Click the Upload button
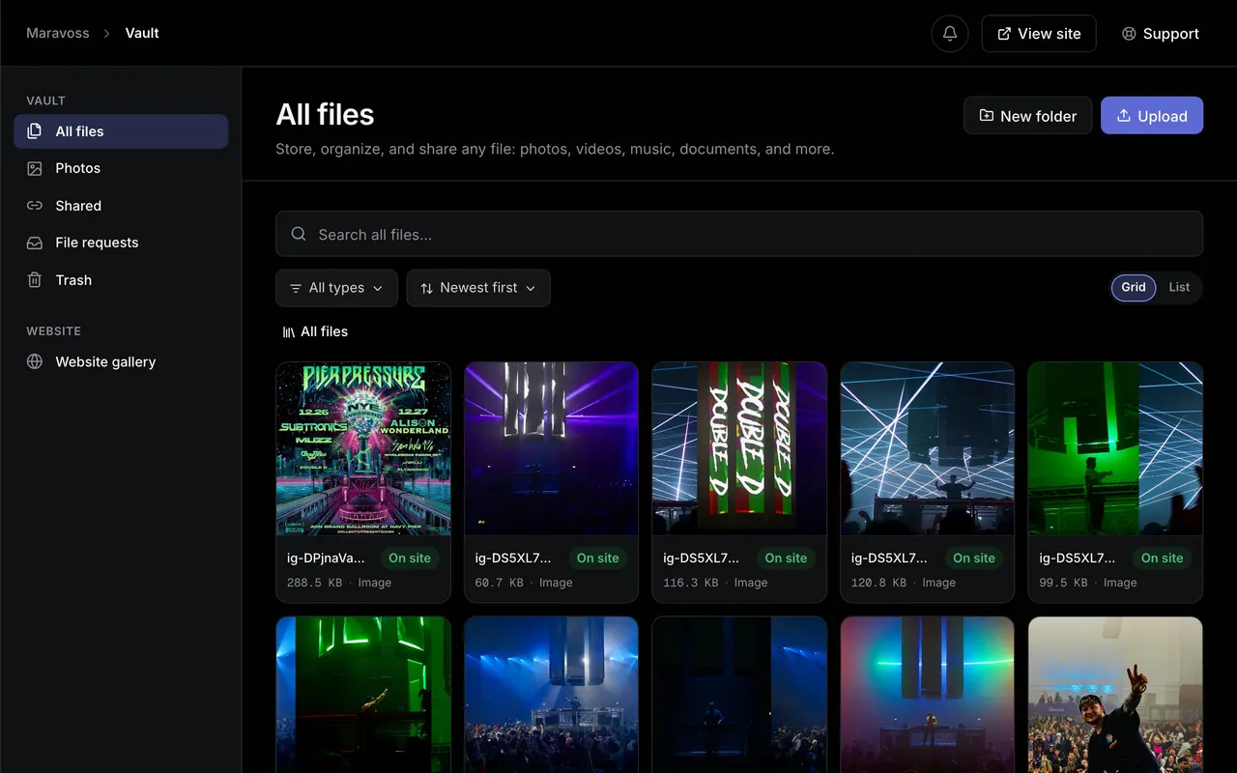This screenshot has height=773, width=1237. [1152, 115]
